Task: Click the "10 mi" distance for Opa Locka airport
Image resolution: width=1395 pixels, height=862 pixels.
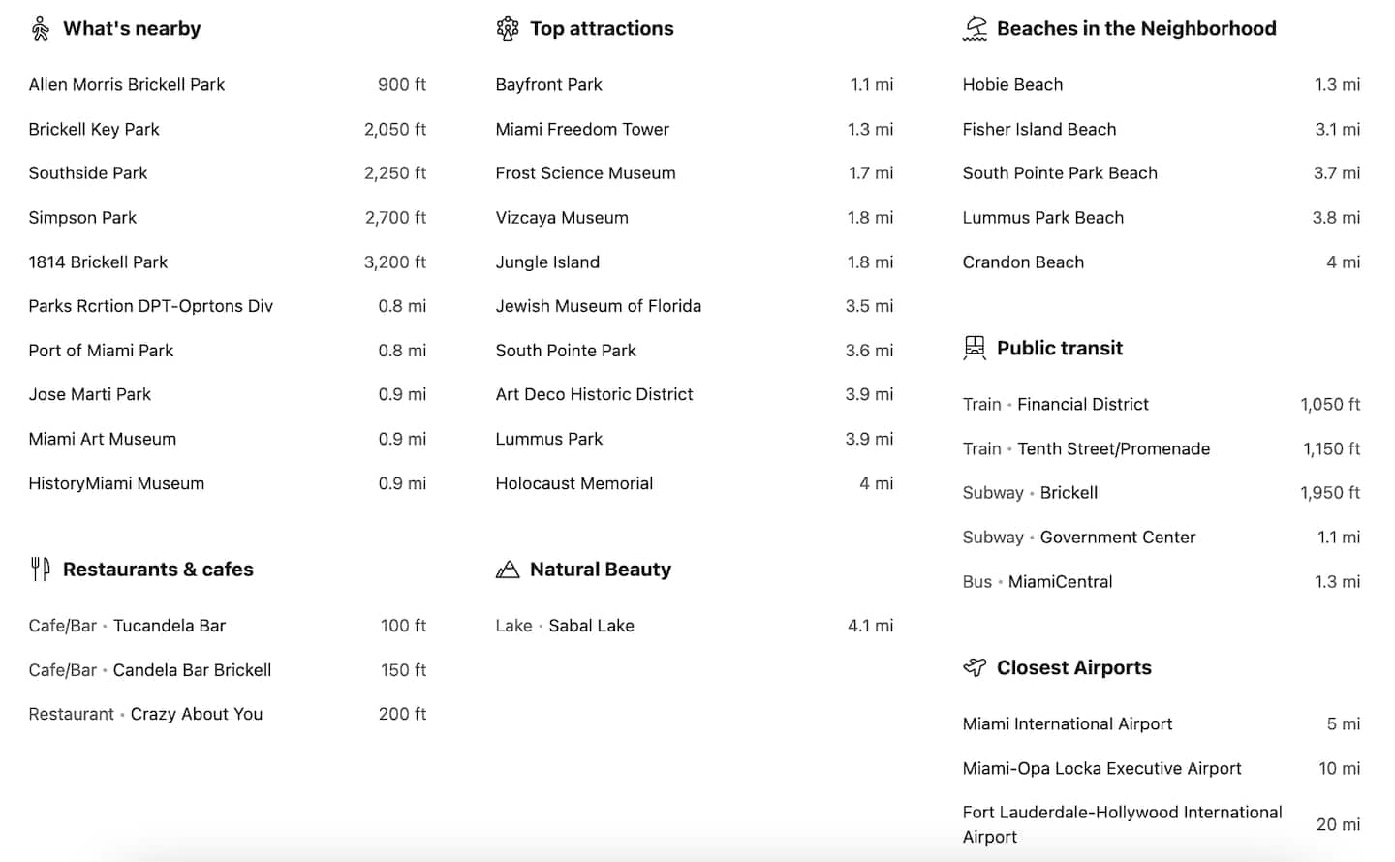Action: (1339, 769)
